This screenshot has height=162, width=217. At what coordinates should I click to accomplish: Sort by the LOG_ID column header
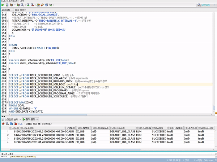pyautogui.click(x=14, y=128)
